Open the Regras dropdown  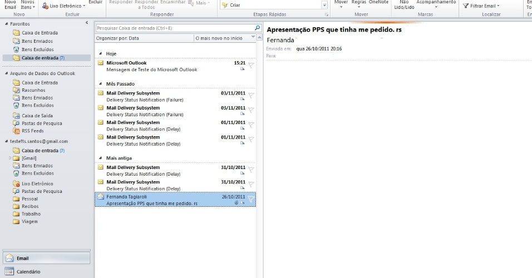(x=358, y=4)
